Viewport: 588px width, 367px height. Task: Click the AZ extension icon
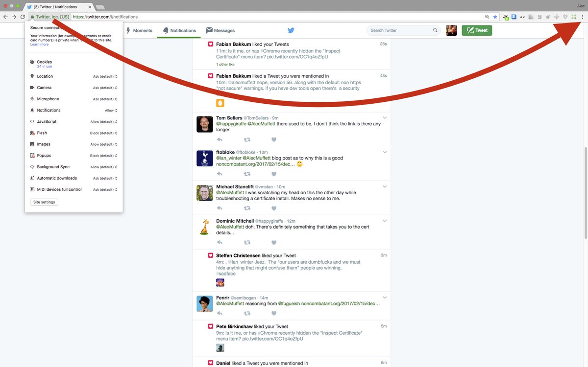(x=522, y=17)
